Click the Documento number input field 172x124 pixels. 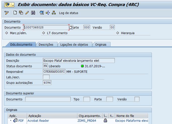(x=46, y=27)
